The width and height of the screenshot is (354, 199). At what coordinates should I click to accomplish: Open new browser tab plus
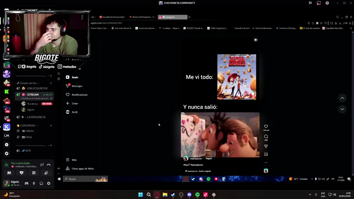[x=189, y=17]
